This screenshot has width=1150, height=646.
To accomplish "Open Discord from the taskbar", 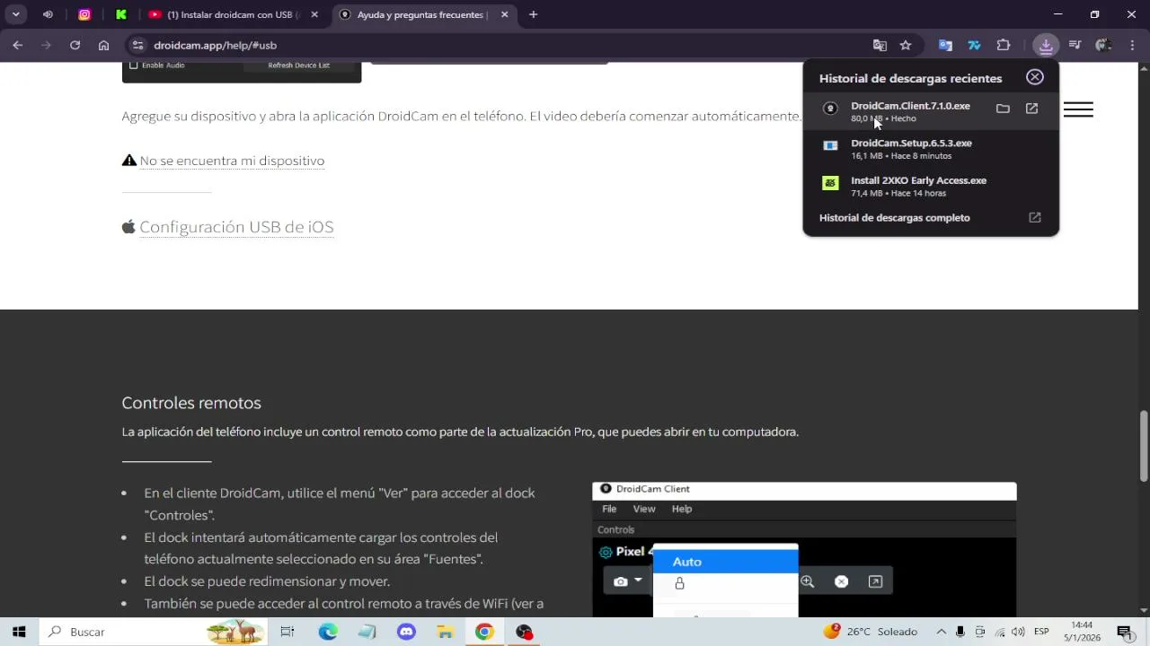I will pyautogui.click(x=406, y=632).
